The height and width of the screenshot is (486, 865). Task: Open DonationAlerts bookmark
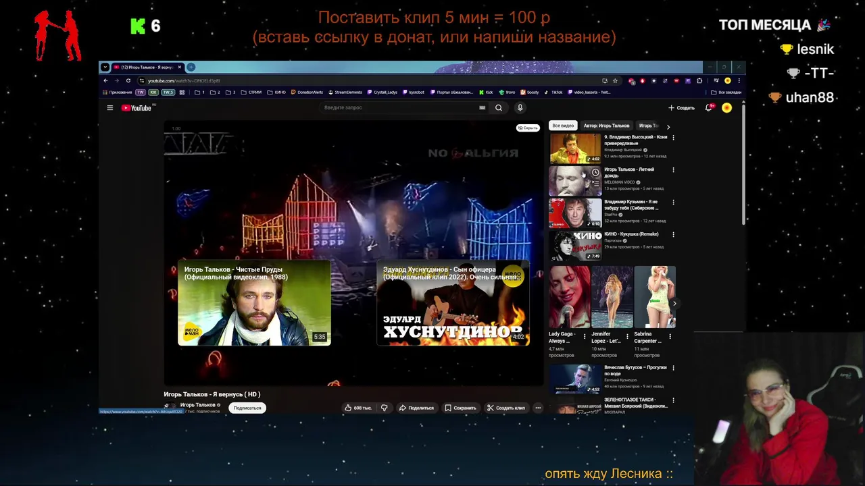coord(307,92)
